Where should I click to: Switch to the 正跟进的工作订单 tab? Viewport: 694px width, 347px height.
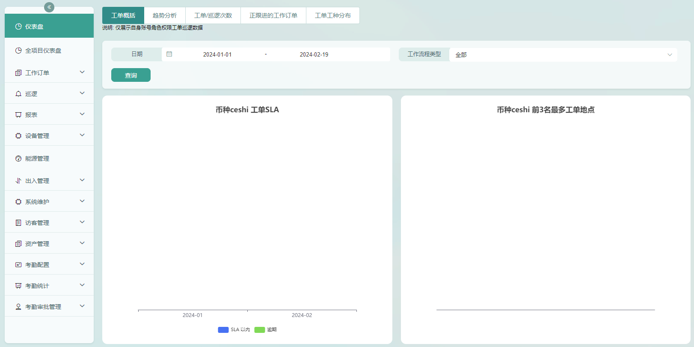coord(273,15)
